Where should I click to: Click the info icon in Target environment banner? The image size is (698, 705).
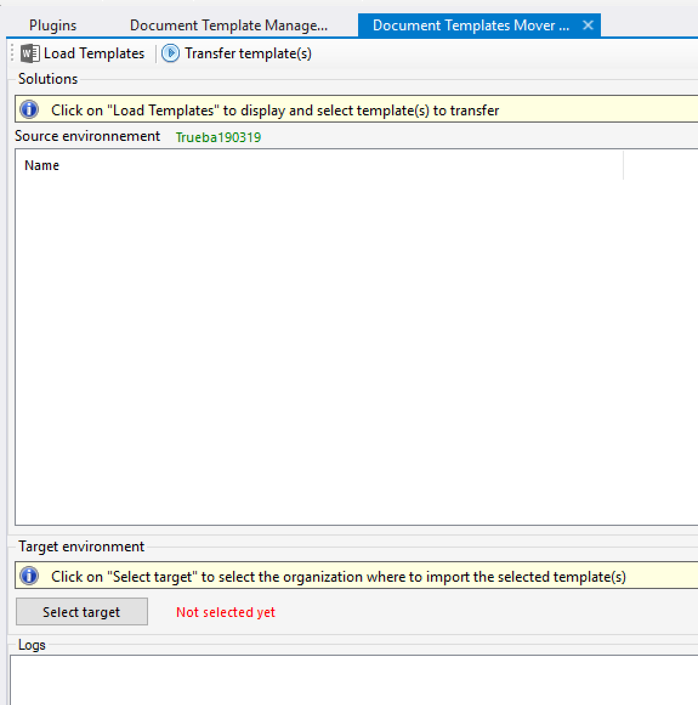[29, 576]
